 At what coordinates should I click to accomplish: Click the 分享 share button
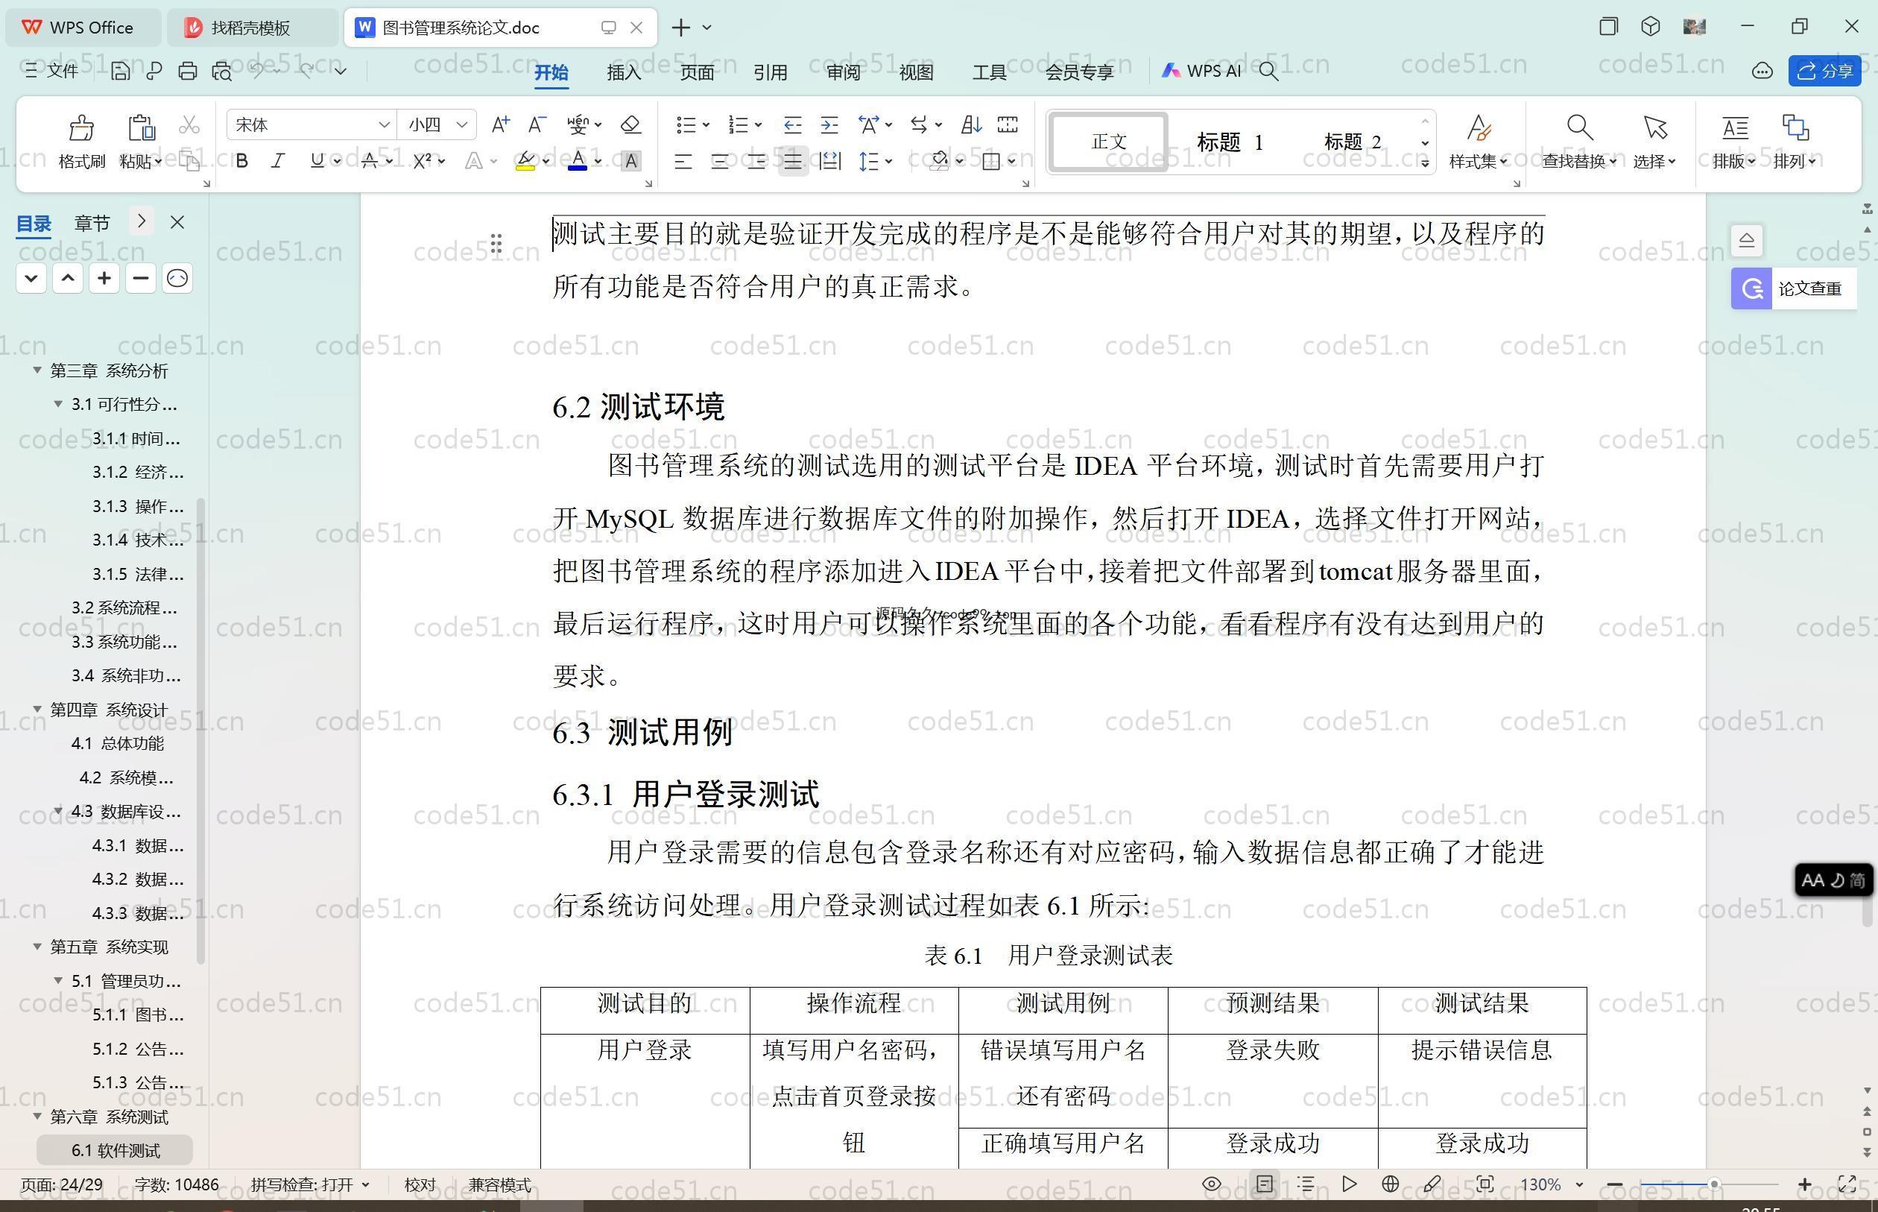tap(1824, 72)
